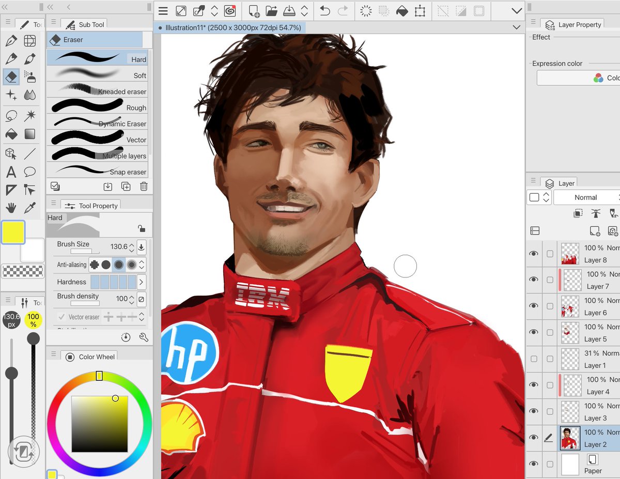The height and width of the screenshot is (479, 620).
Task: Select the Eyedropper tool
Action: 30,208
